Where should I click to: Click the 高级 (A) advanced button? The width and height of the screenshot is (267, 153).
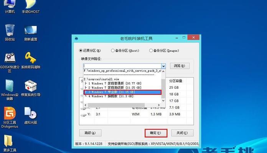(90, 133)
